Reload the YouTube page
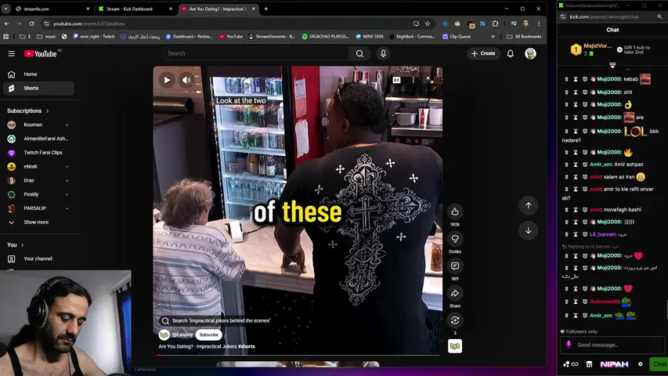The image size is (668, 376). 31,23
